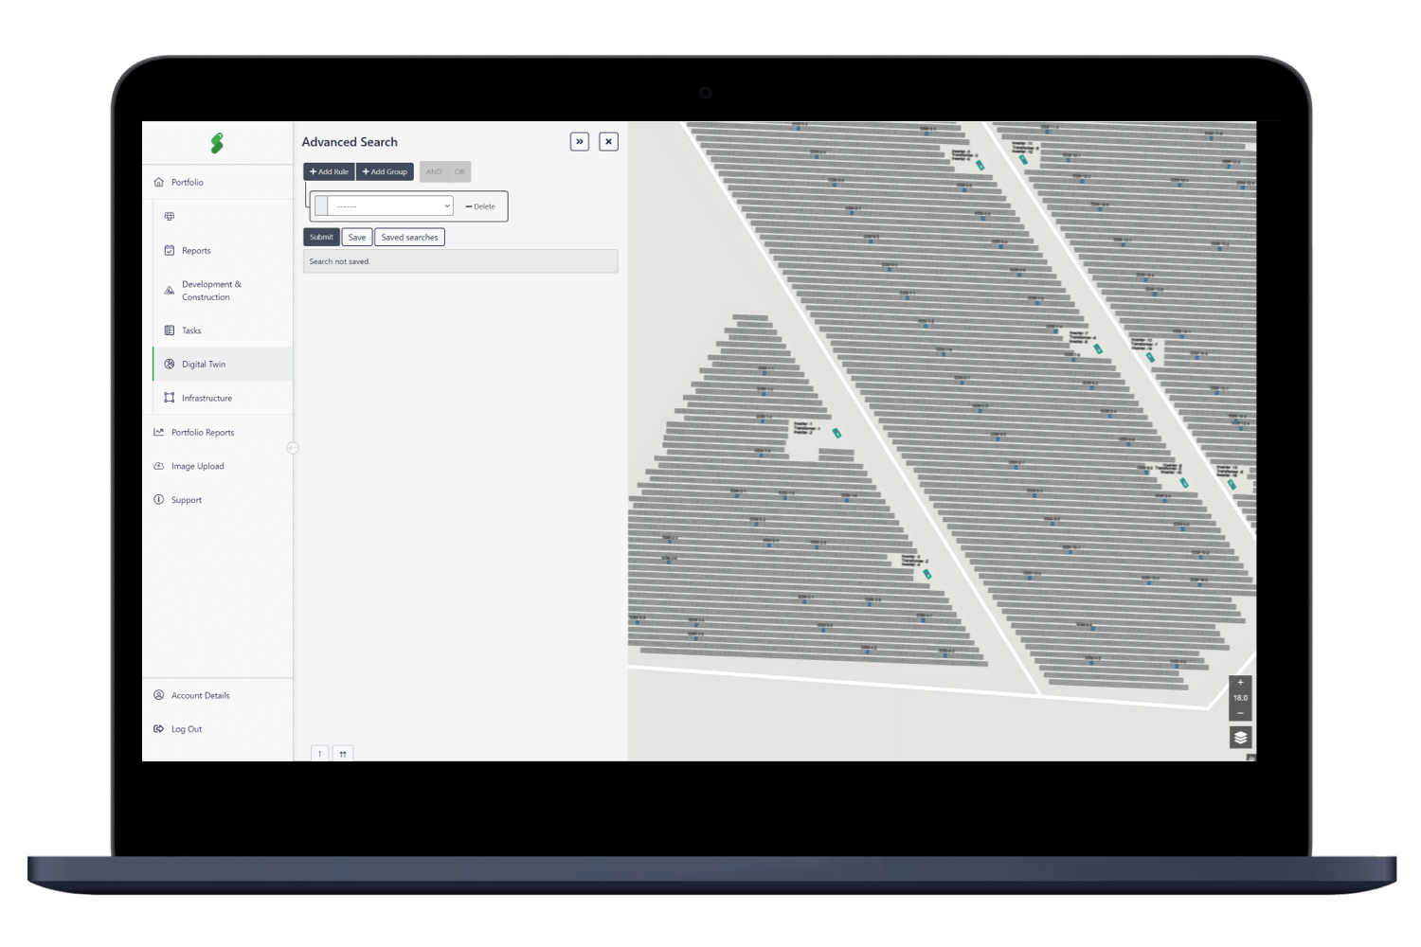
Task: Submit the advanced search query
Action: (320, 237)
